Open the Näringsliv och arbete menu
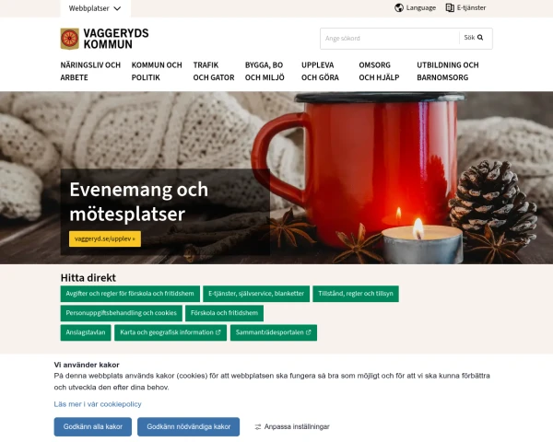The width and height of the screenshot is (553, 442). [90, 71]
